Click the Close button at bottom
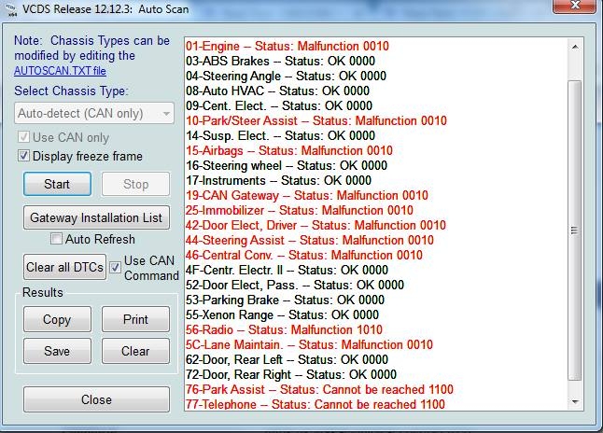This screenshot has width=603, height=433. [96, 399]
